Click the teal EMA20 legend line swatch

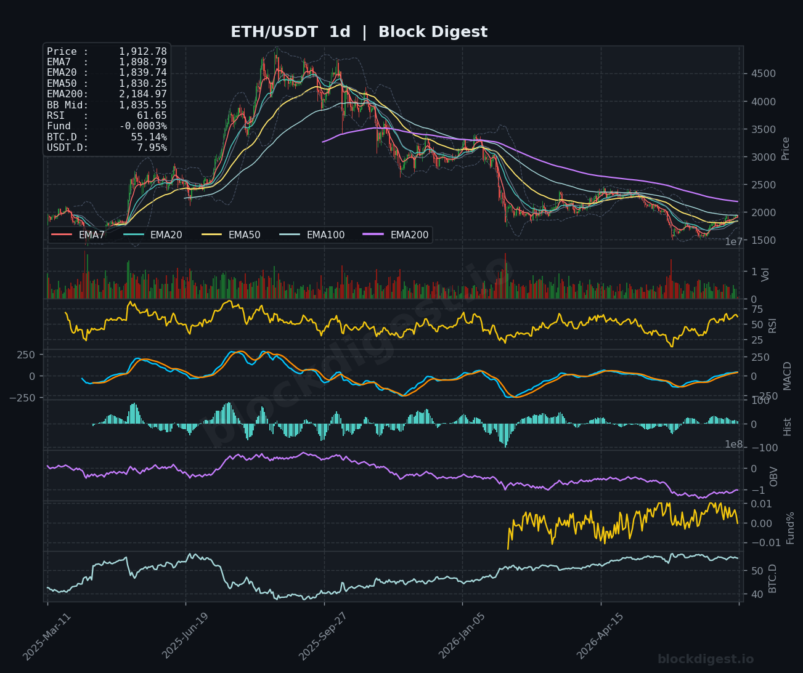click(134, 235)
